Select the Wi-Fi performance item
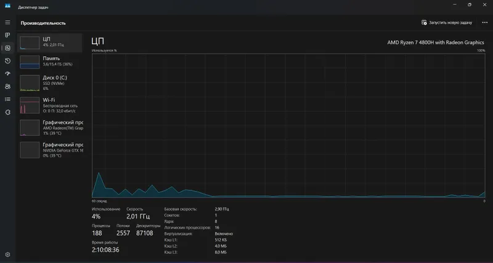The height and width of the screenshot is (263, 493). [50, 105]
